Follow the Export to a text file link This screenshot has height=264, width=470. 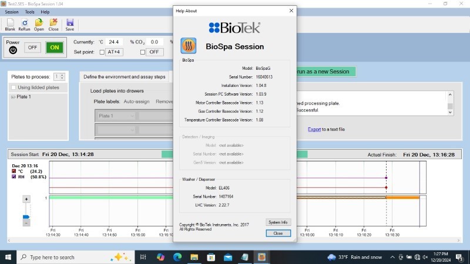click(x=315, y=129)
